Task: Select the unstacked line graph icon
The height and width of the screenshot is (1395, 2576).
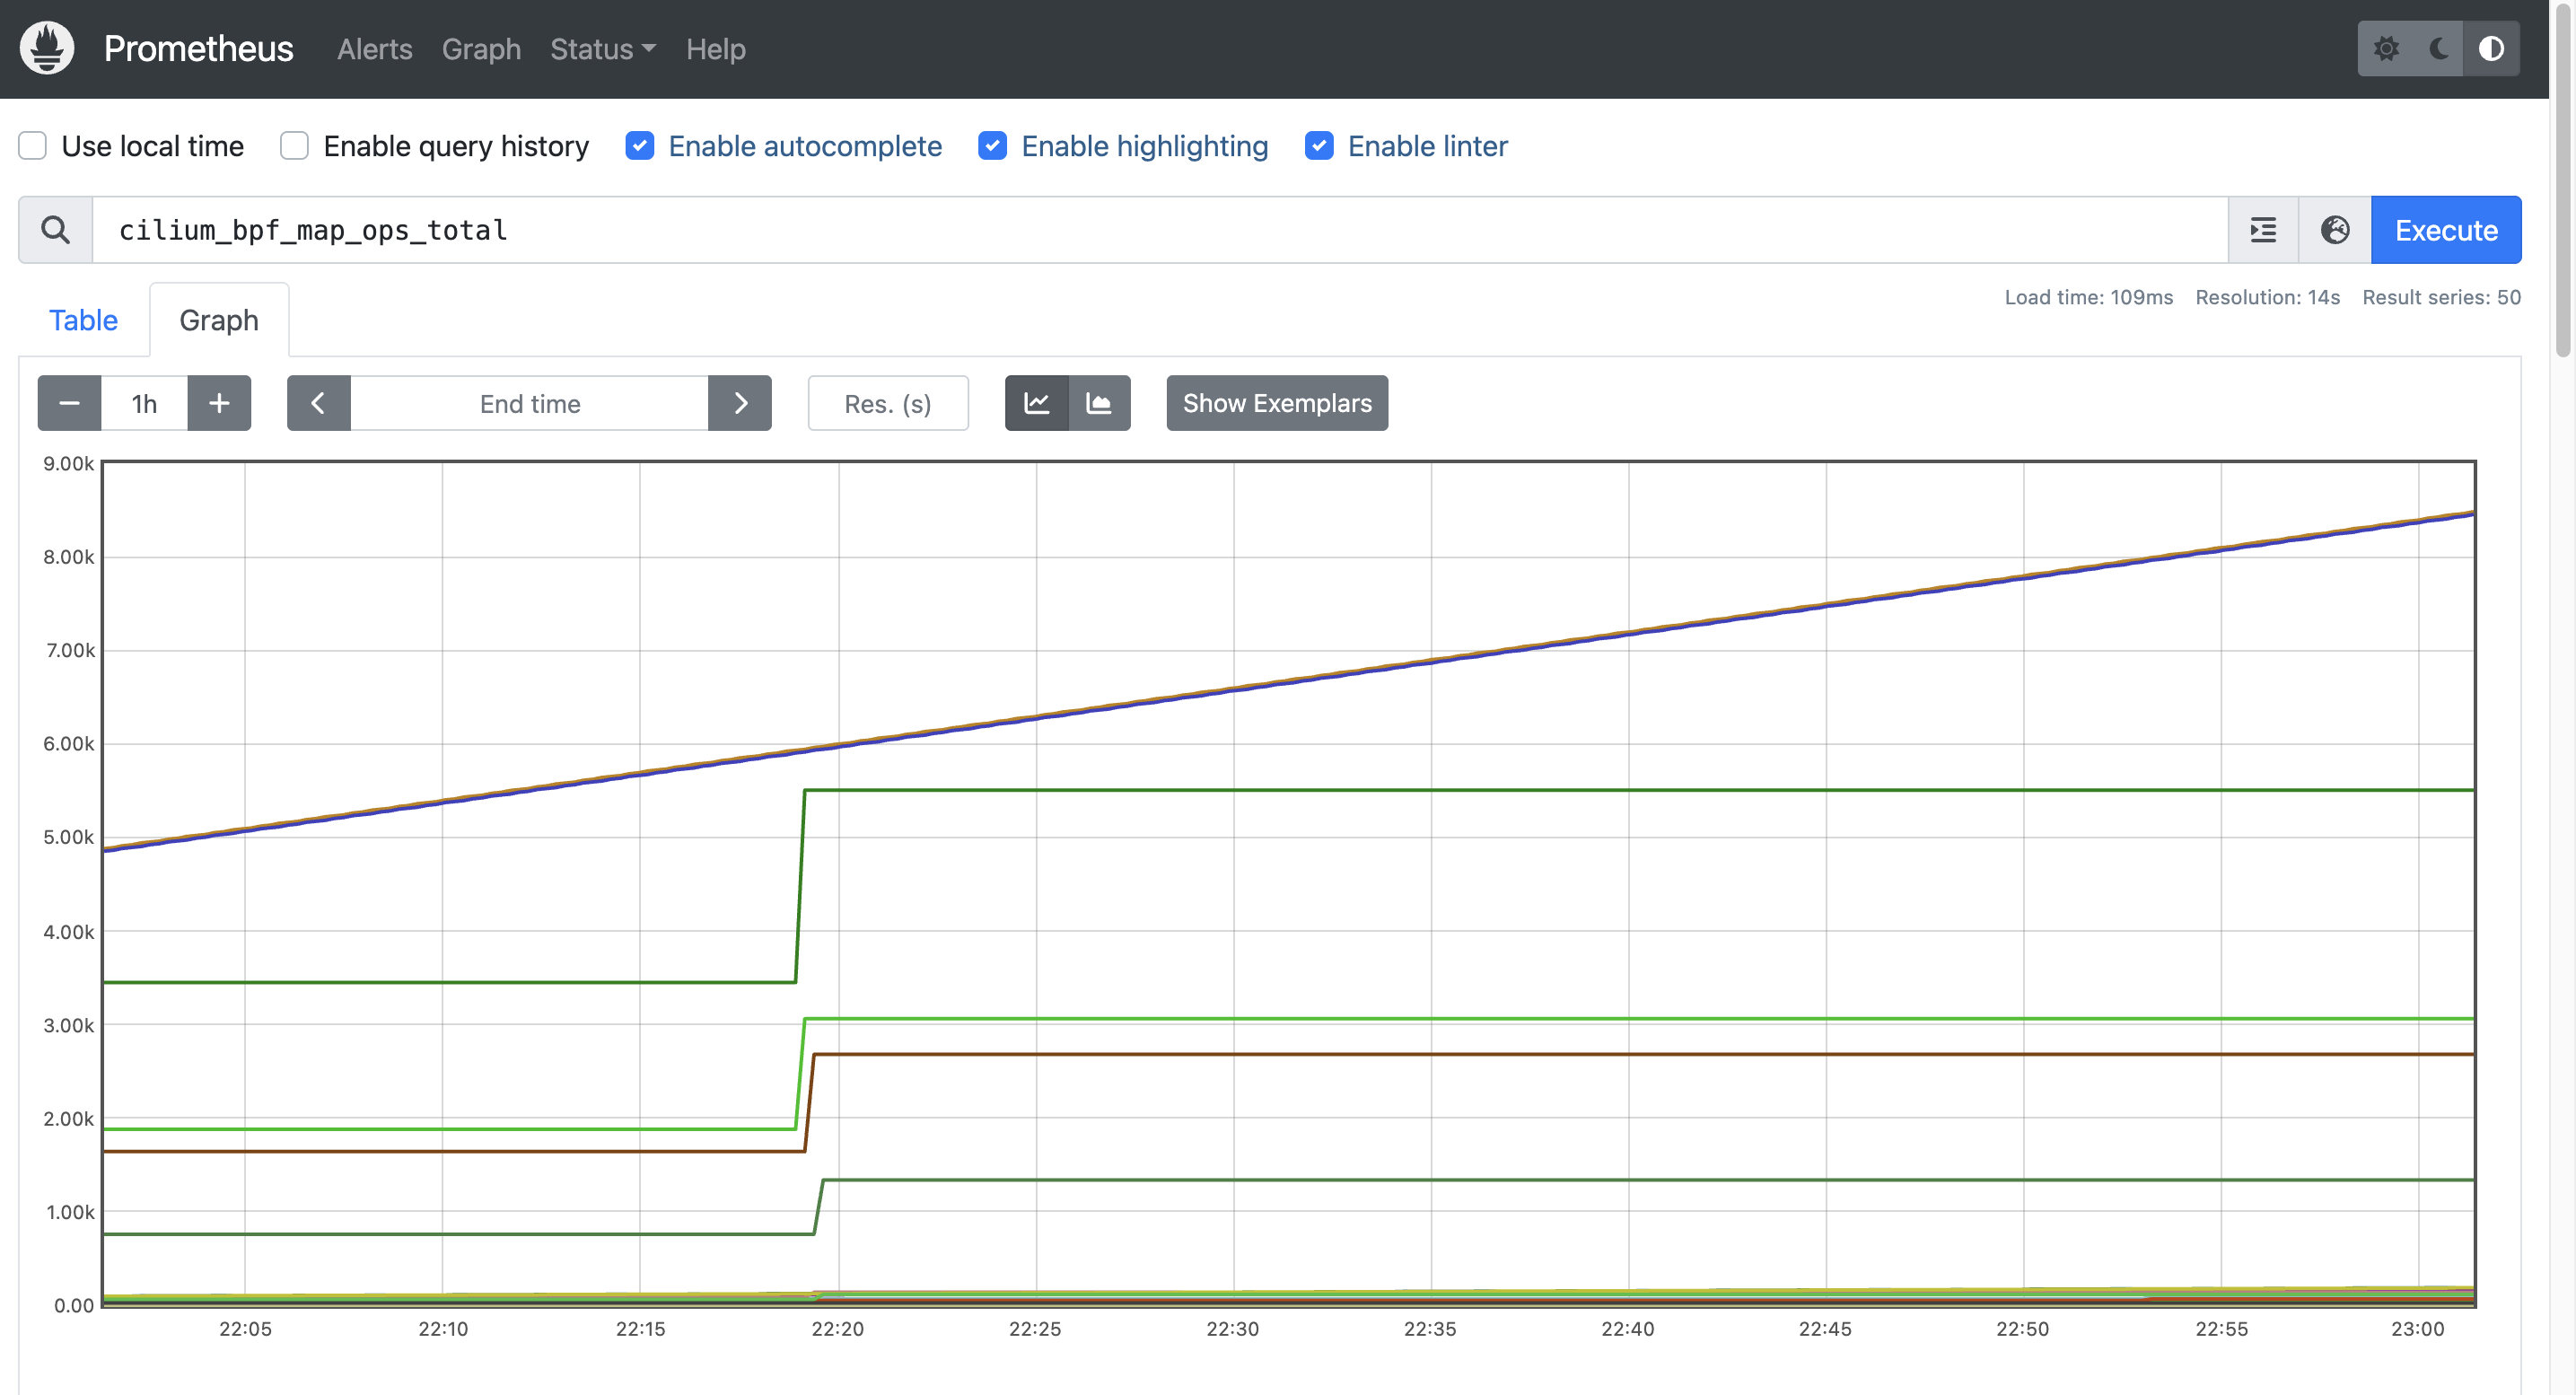Action: tap(1037, 403)
